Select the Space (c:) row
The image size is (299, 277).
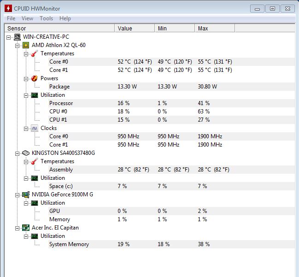[171, 186]
